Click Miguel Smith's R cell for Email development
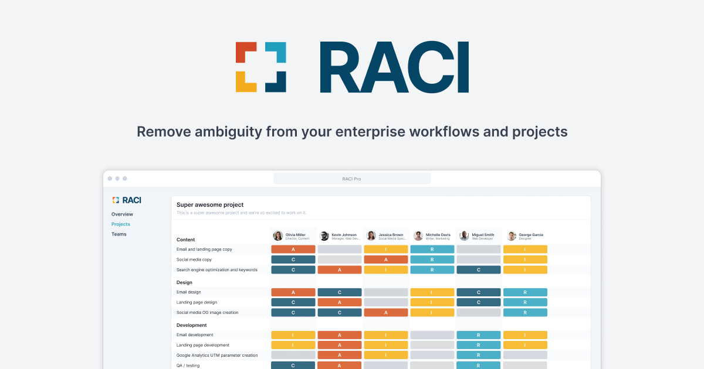This screenshot has width=704, height=369. pos(479,335)
